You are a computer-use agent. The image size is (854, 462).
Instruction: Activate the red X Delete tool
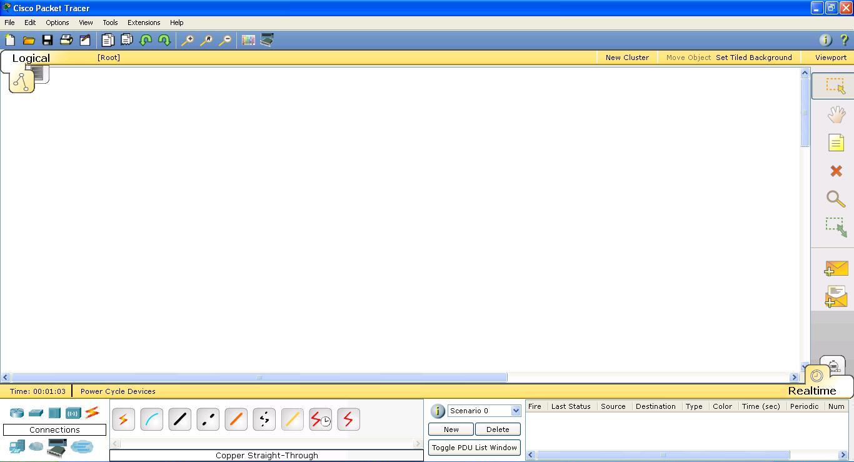tap(836, 171)
